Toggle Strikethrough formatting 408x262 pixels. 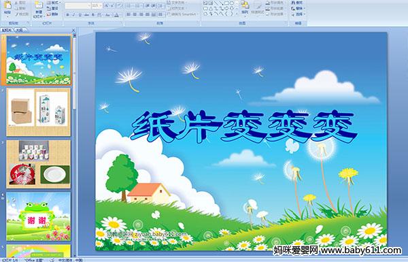pos(86,15)
